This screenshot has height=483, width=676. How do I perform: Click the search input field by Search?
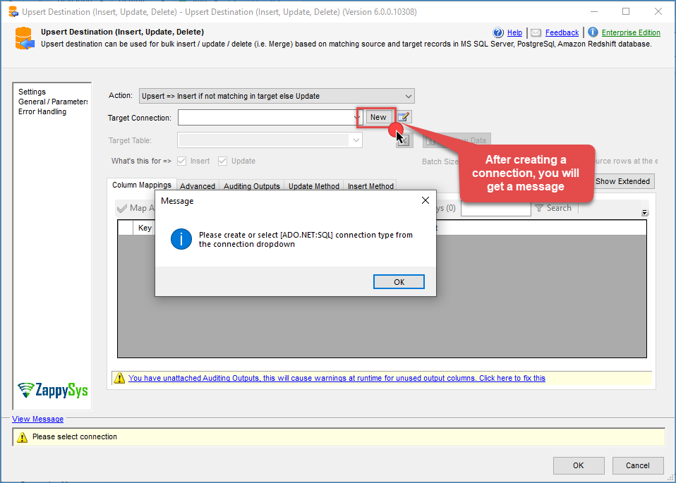pos(495,208)
